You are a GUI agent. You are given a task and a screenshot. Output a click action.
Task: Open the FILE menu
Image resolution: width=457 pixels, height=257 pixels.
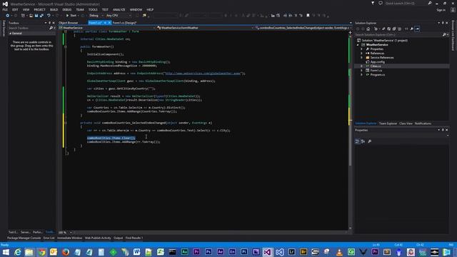coord(5,9)
